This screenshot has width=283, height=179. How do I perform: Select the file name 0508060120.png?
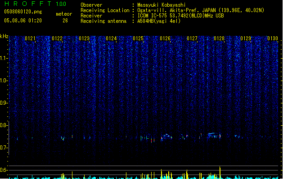pos(23,12)
